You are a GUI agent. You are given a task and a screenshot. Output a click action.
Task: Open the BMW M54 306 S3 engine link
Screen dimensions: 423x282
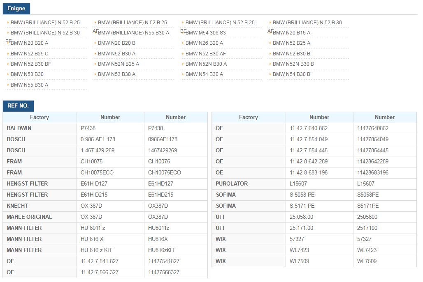pyautogui.click(x=206, y=33)
